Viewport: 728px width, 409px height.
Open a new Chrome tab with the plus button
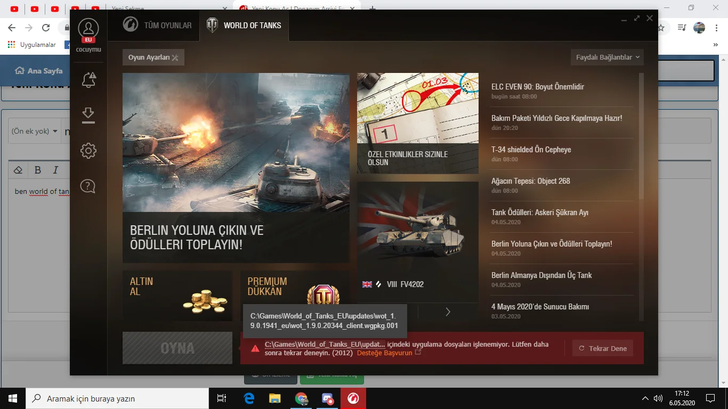pos(373,9)
